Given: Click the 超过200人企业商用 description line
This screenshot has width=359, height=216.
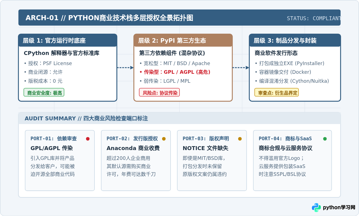Looking at the screenshot, I should pyautogui.click(x=128, y=158).
